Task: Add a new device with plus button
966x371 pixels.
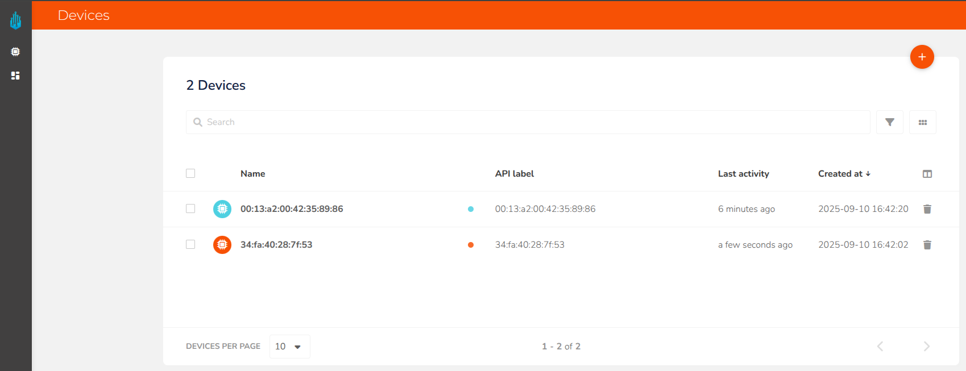Action: click(922, 57)
